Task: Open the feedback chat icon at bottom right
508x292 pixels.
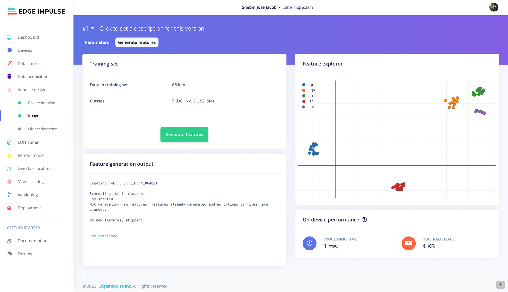Action: 500,285
